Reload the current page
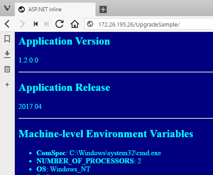Screen dimensions: 213x175 point(59,24)
